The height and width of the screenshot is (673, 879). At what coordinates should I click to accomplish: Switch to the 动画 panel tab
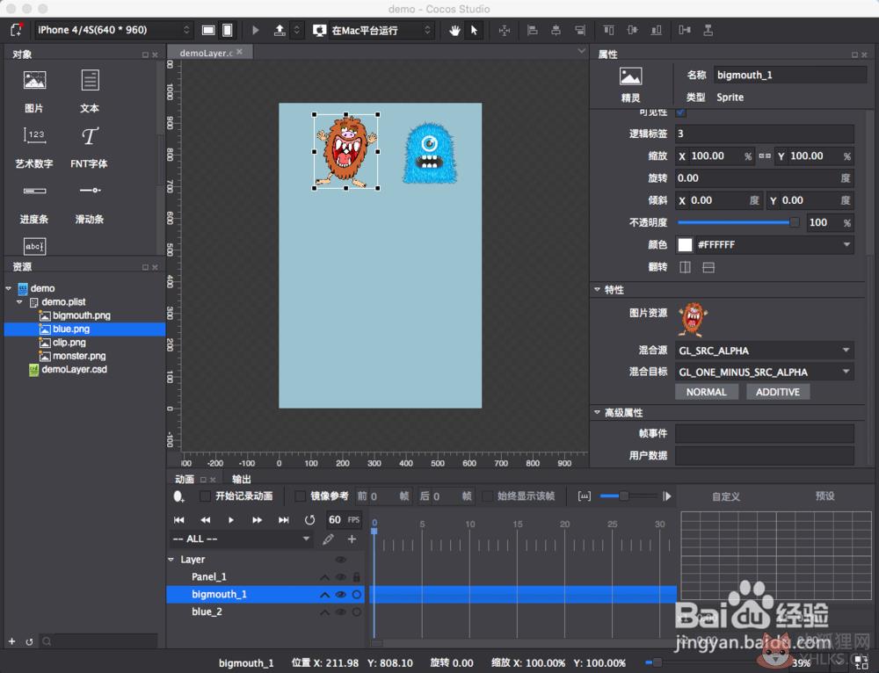(x=185, y=479)
